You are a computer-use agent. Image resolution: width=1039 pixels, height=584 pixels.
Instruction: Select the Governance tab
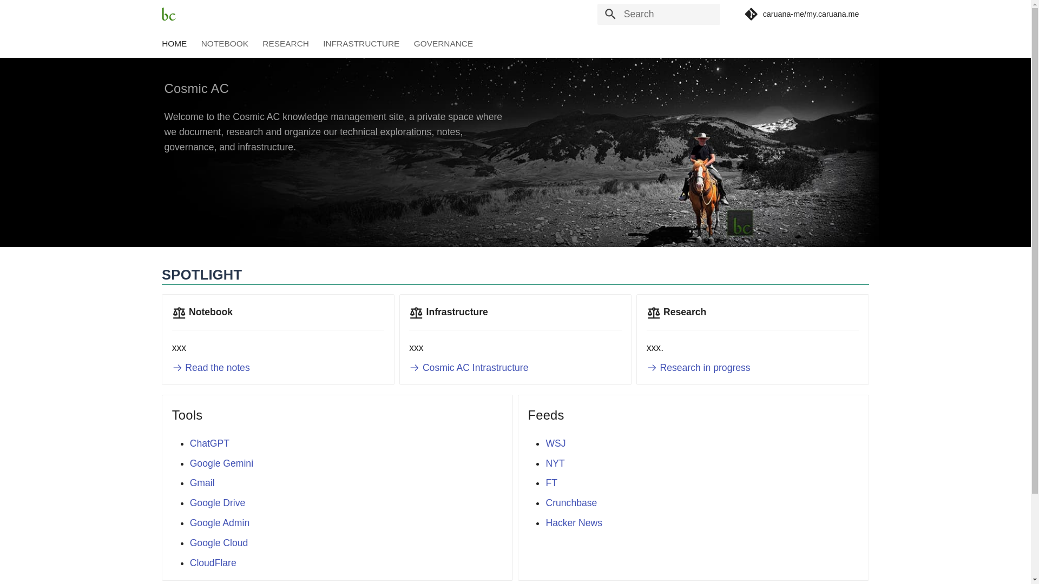tap(443, 44)
